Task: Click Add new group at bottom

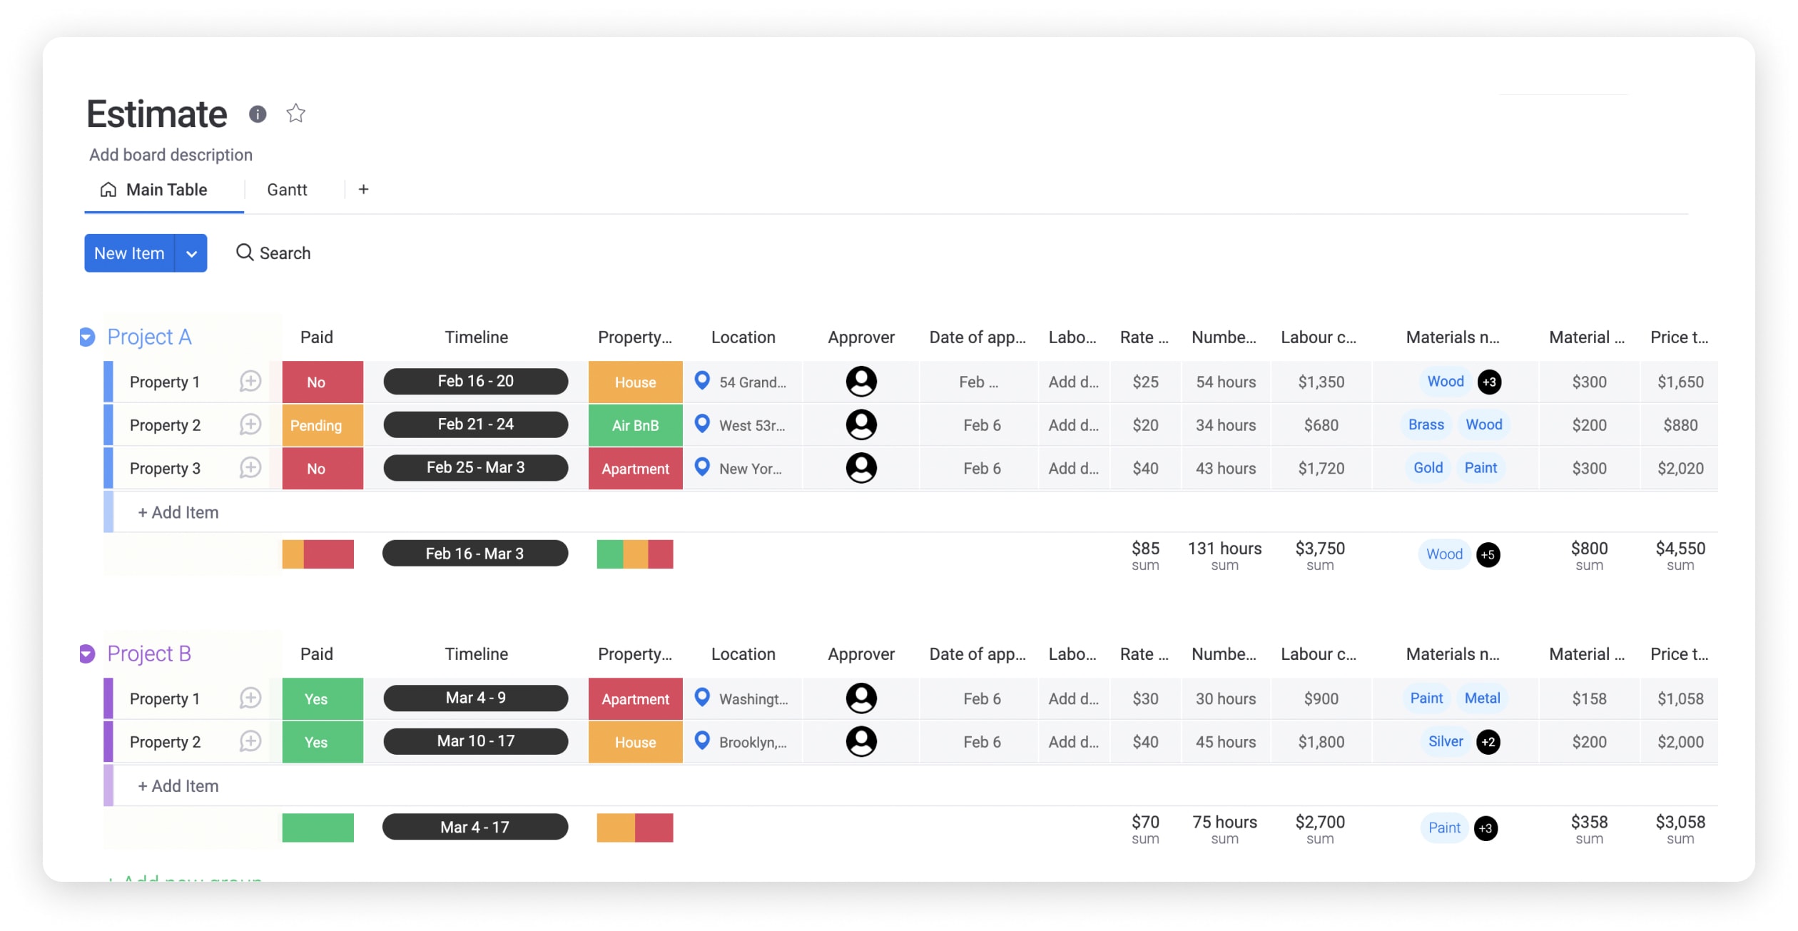Action: pos(184,879)
